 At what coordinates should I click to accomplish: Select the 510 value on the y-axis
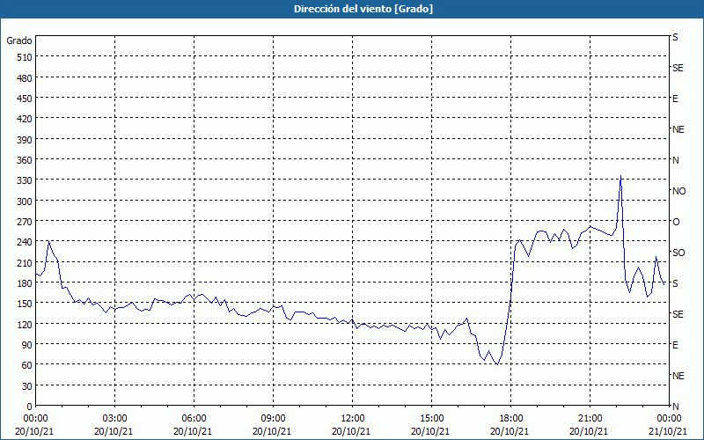25,57
